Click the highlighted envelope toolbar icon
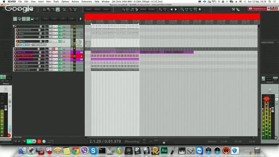Image resolution: width=279 pixels, height=157 pixels. [58, 10]
